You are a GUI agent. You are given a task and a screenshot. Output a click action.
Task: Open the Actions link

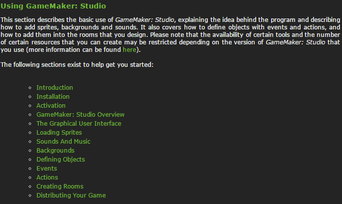(x=47, y=178)
